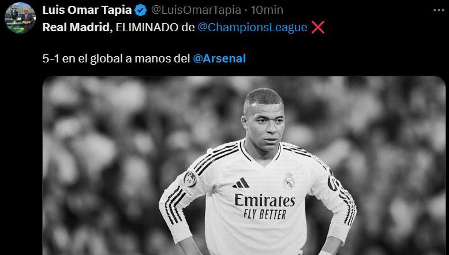This screenshot has width=449, height=255.
Task: Click the Champions League sleeve badge
Action: 190,180
